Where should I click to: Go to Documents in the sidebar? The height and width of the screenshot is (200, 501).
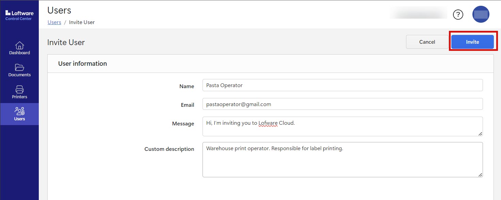(x=19, y=70)
